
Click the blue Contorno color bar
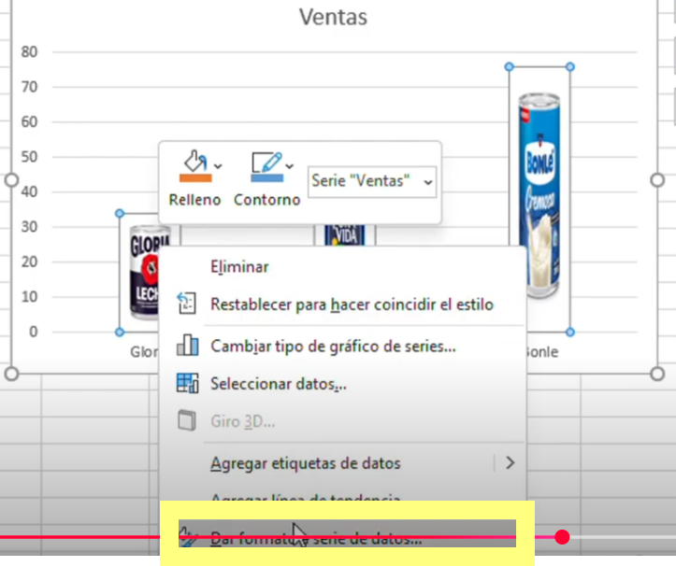coord(266,177)
